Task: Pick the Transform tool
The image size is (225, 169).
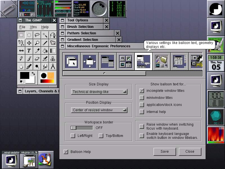Action: (x=53, y=43)
